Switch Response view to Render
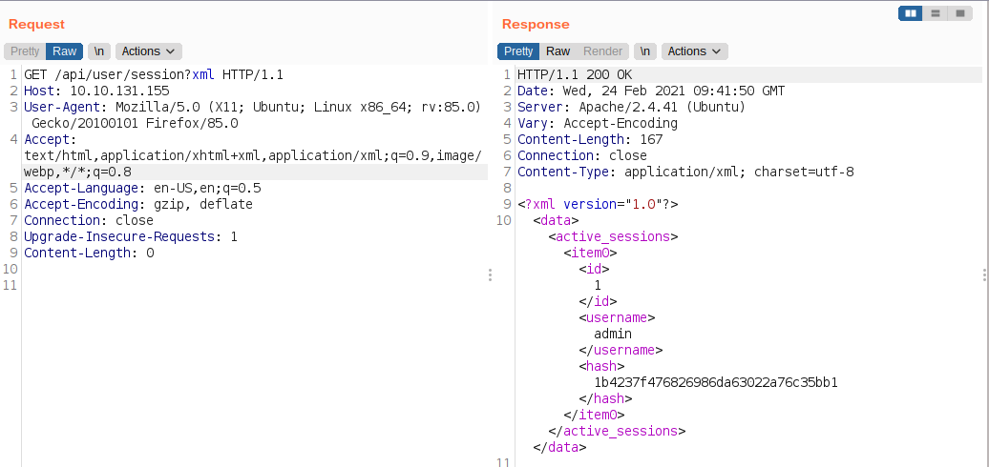The height and width of the screenshot is (467, 989). (x=603, y=51)
